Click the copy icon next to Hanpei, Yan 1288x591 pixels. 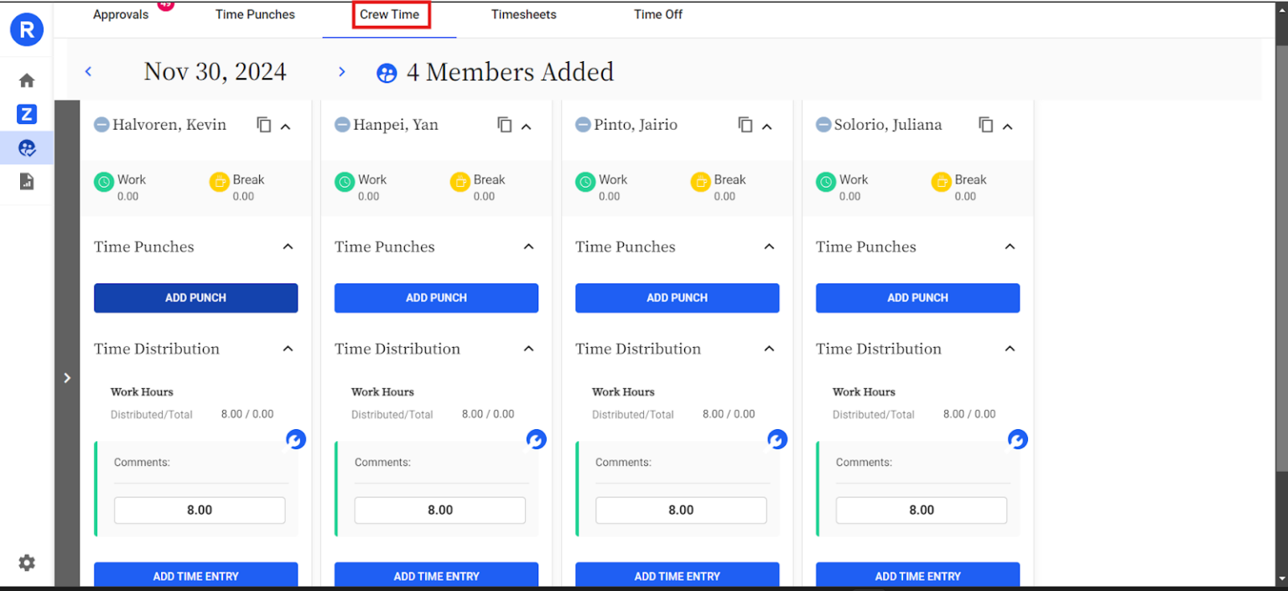[504, 124]
